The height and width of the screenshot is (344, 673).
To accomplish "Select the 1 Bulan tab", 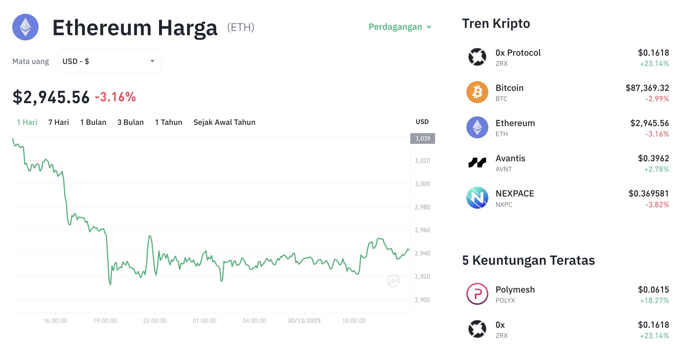I will (x=93, y=122).
